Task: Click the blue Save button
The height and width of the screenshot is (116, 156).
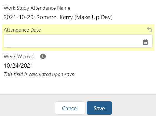Action: [99, 108]
